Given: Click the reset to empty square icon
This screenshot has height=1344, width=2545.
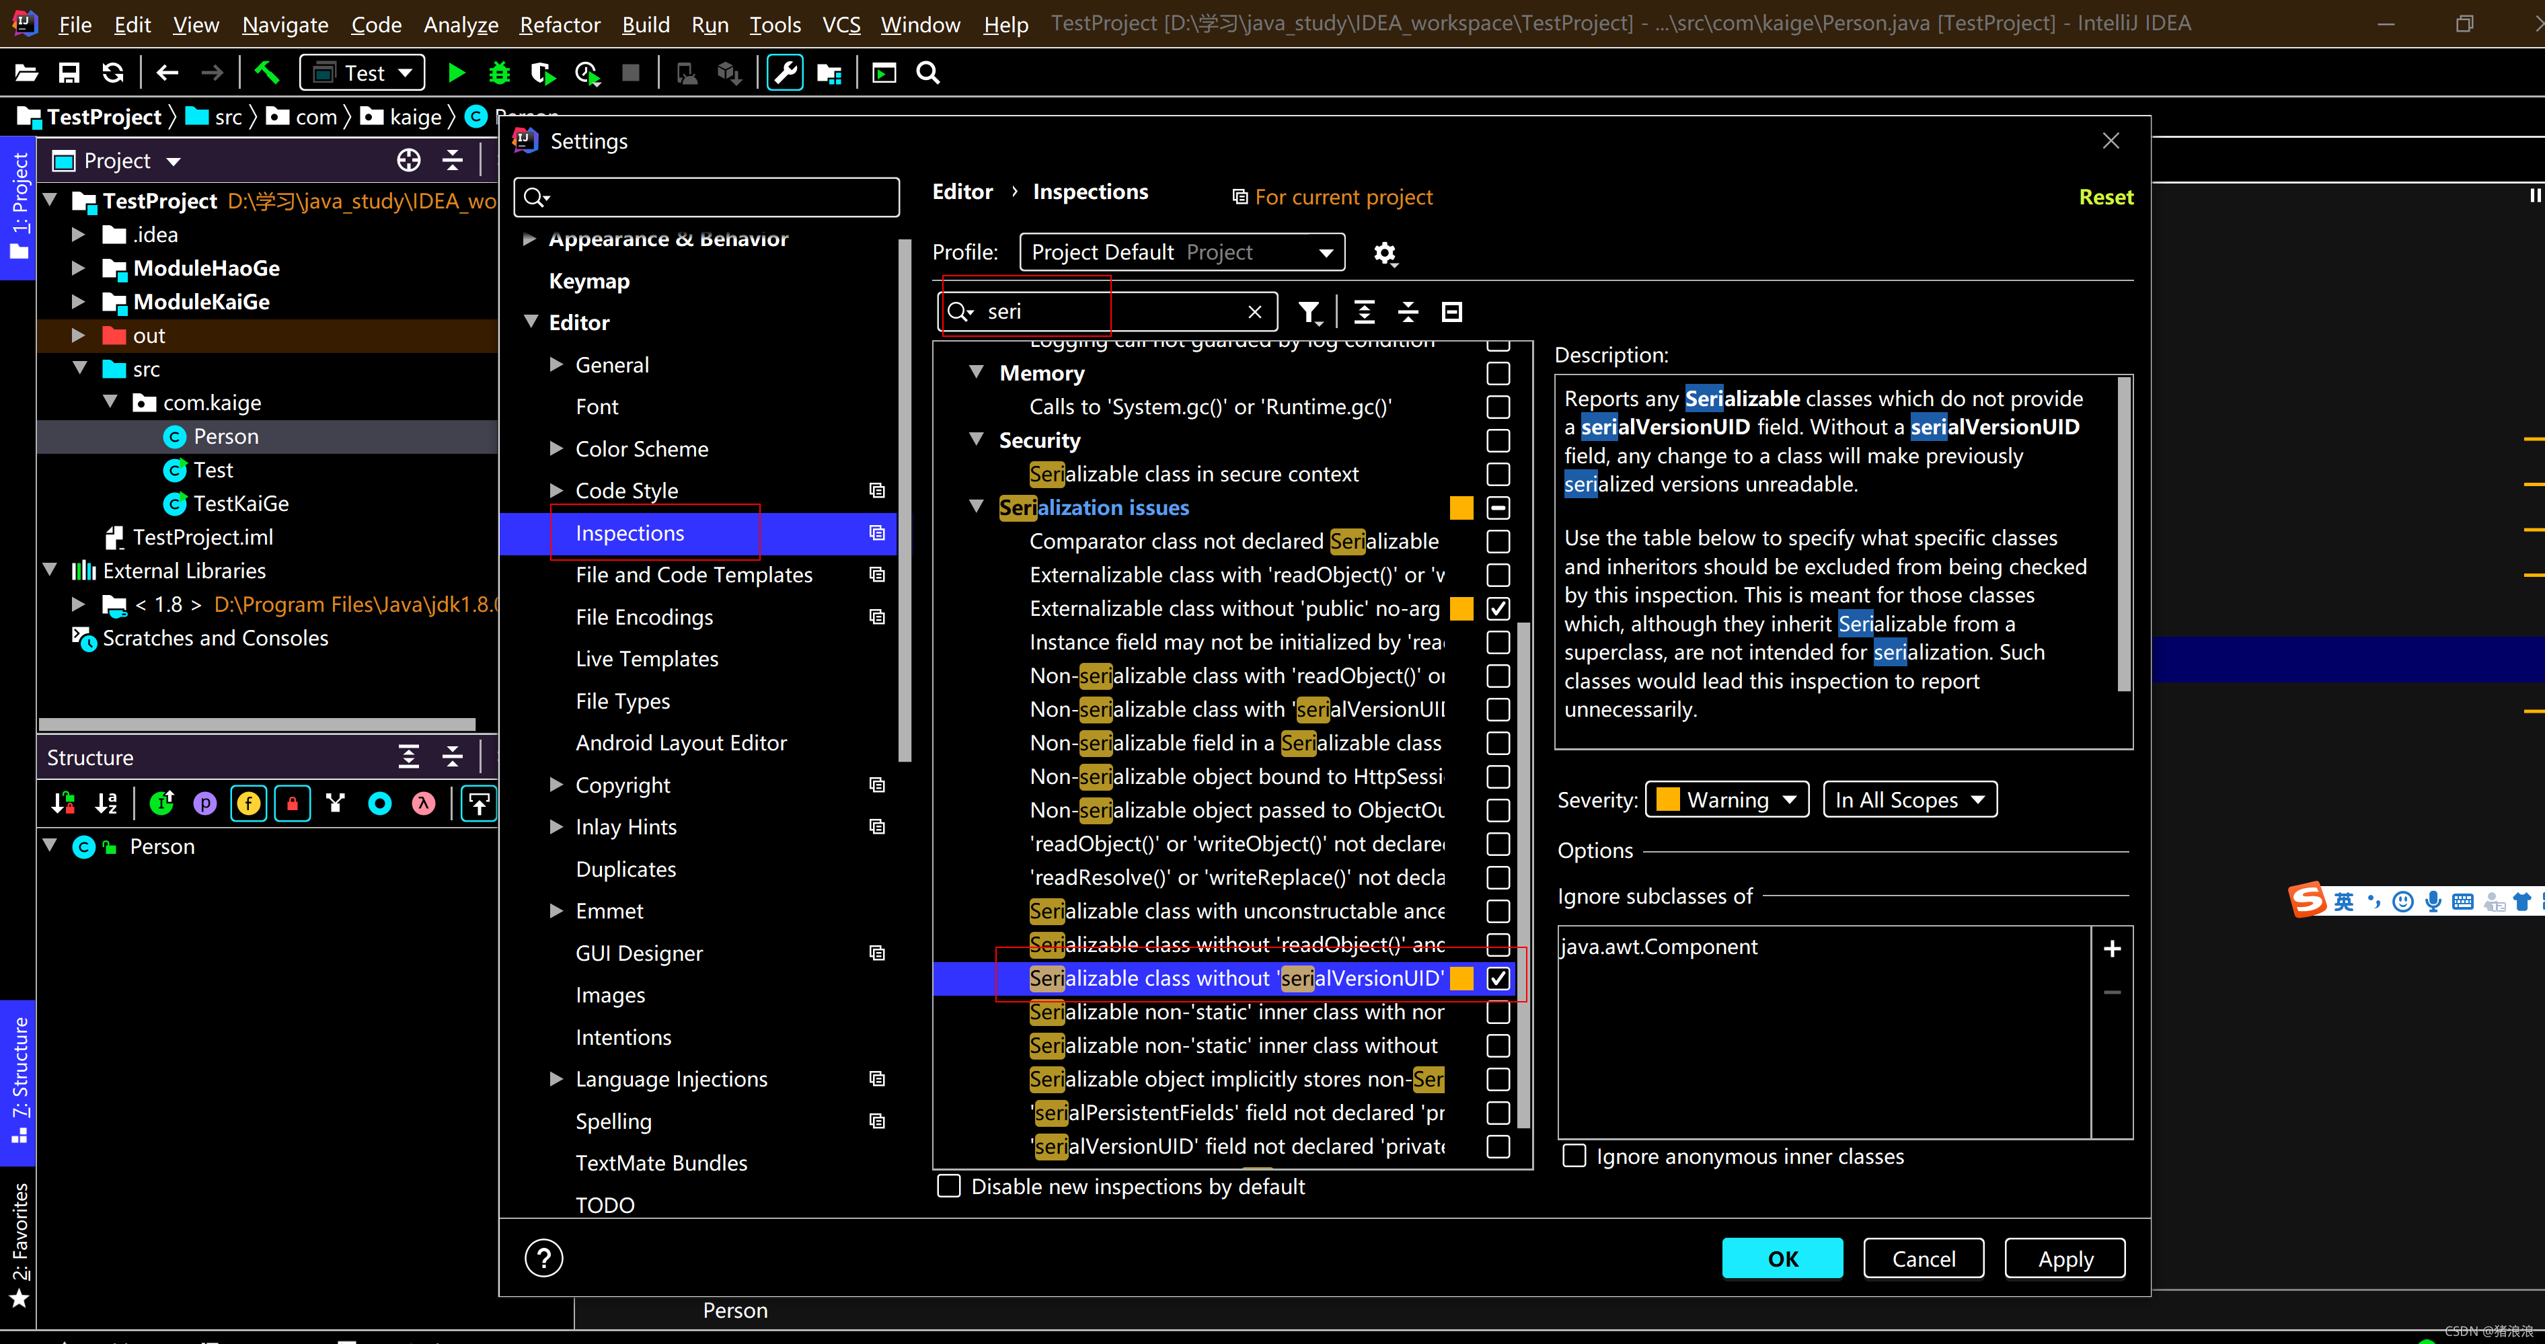Looking at the screenshot, I should 1452,312.
